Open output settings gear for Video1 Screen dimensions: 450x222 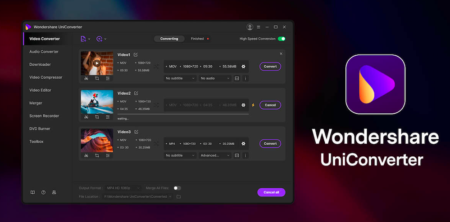(x=243, y=67)
